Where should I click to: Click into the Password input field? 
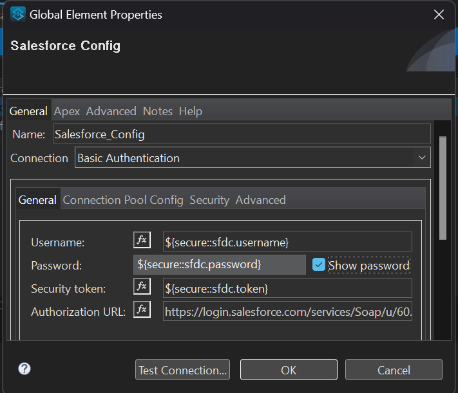coord(219,264)
